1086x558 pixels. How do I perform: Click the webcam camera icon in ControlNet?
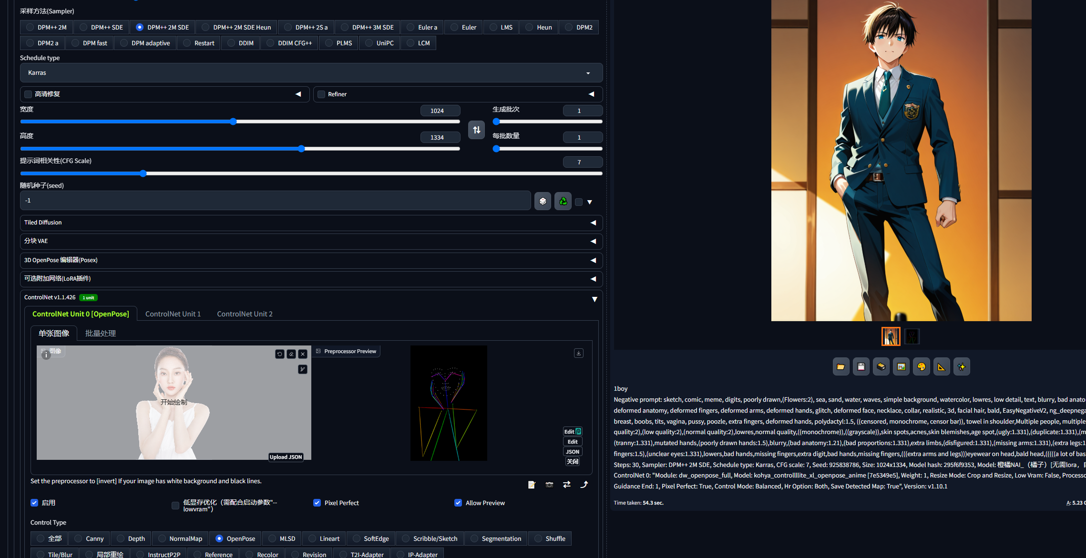coord(549,485)
